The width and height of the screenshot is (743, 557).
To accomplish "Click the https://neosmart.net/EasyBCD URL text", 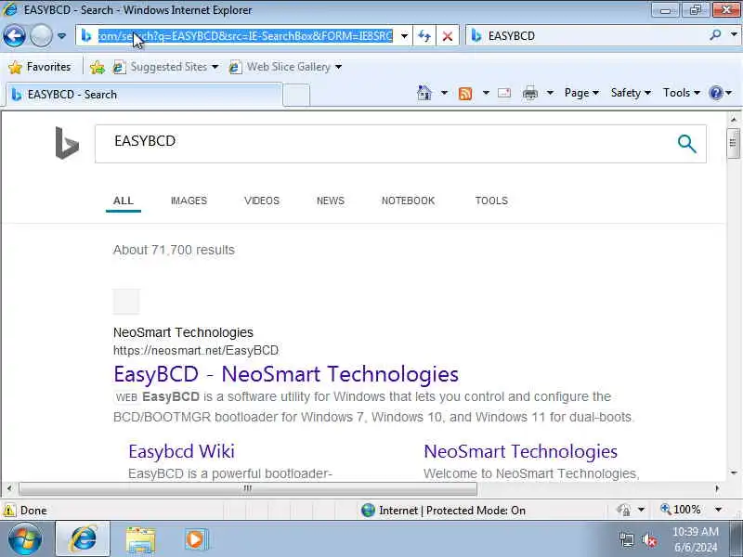I will [x=196, y=351].
